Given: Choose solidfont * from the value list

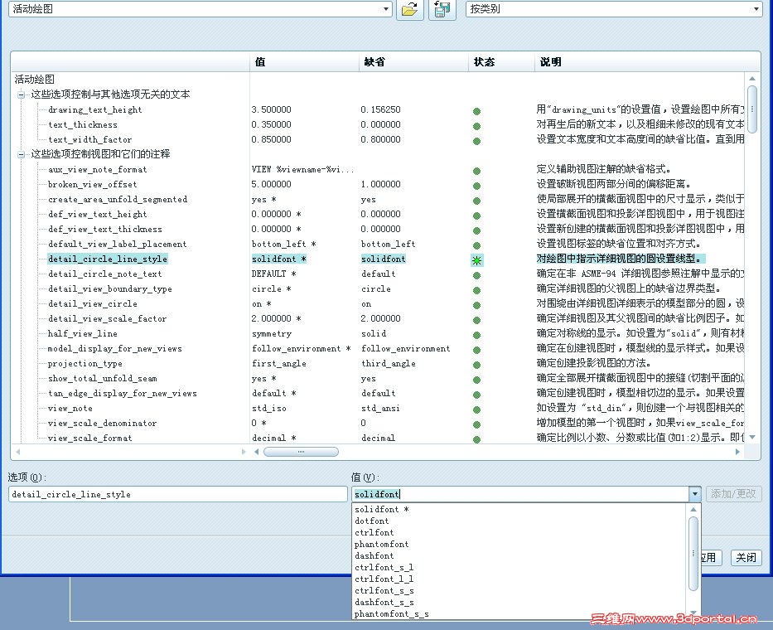Looking at the screenshot, I should point(382,509).
